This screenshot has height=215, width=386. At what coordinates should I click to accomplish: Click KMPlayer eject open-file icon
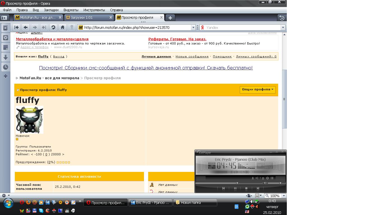pos(263,178)
